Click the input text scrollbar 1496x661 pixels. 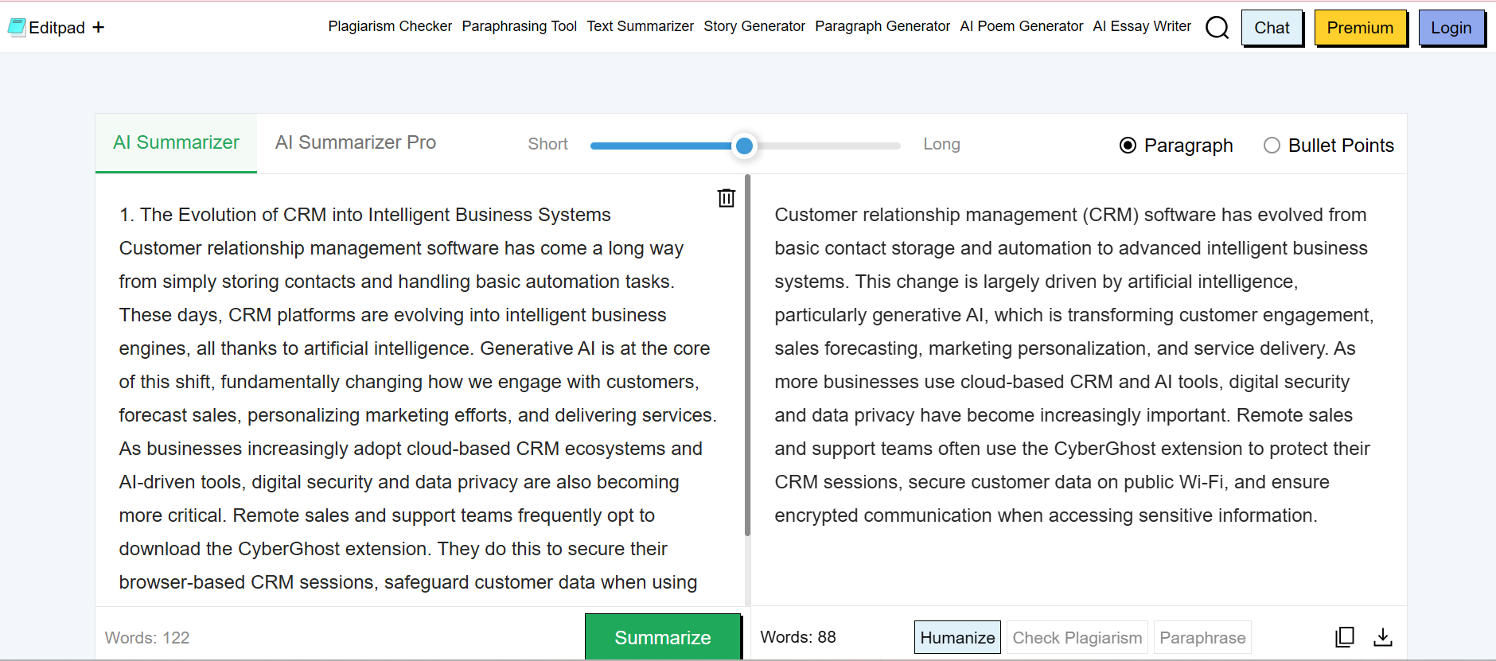click(x=747, y=358)
